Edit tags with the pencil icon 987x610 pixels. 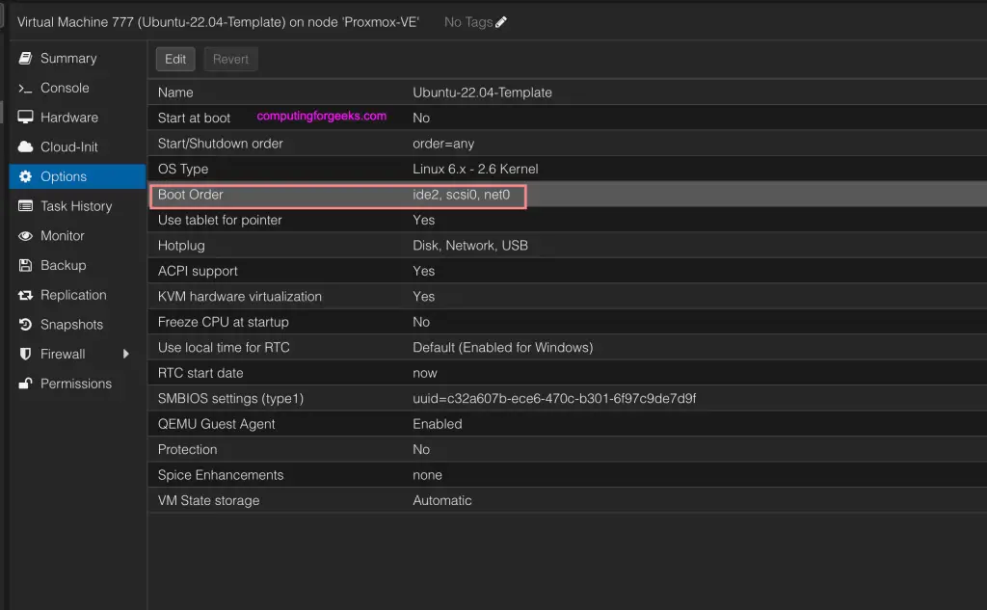pos(501,22)
